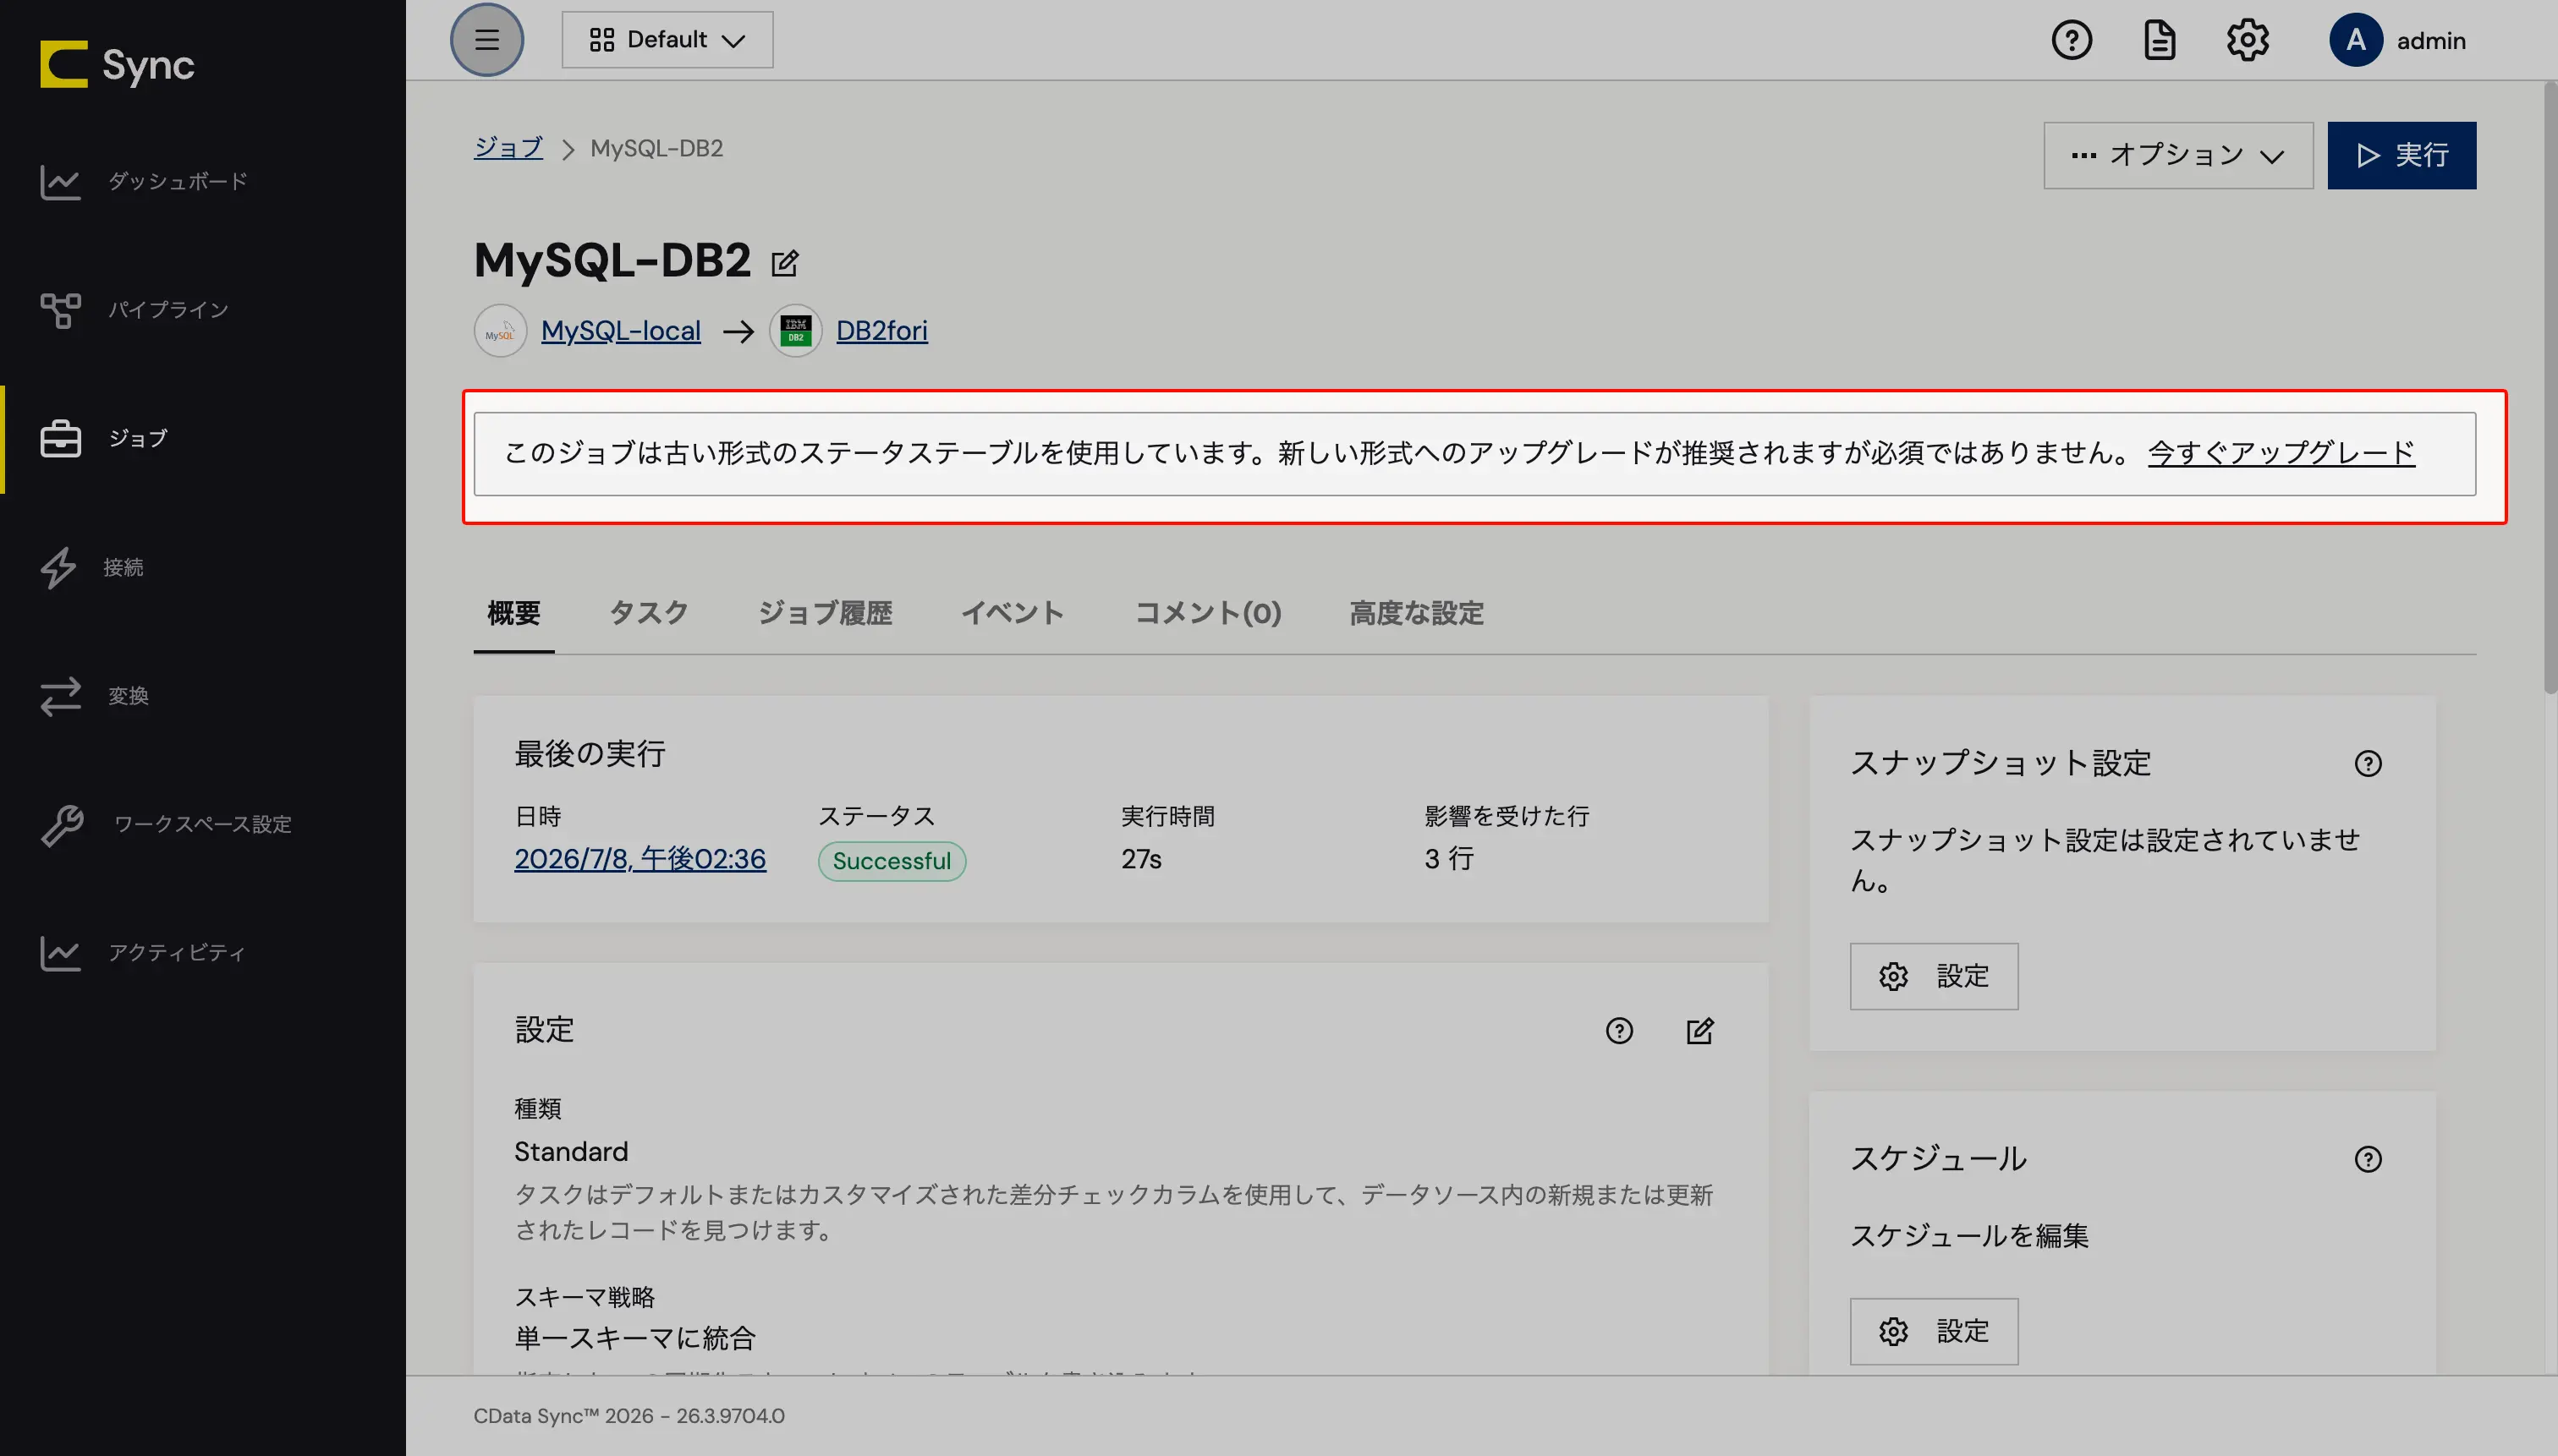Click the wrench workspace settings icon
The height and width of the screenshot is (1456, 2558).
(x=61, y=825)
